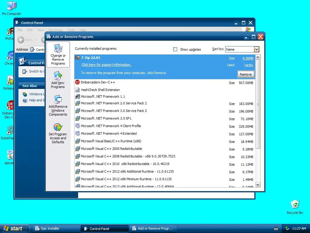The width and height of the screenshot is (310, 233).
Task: Click Visual C++ 2008 Redistributable icon
Action: tap(77, 156)
